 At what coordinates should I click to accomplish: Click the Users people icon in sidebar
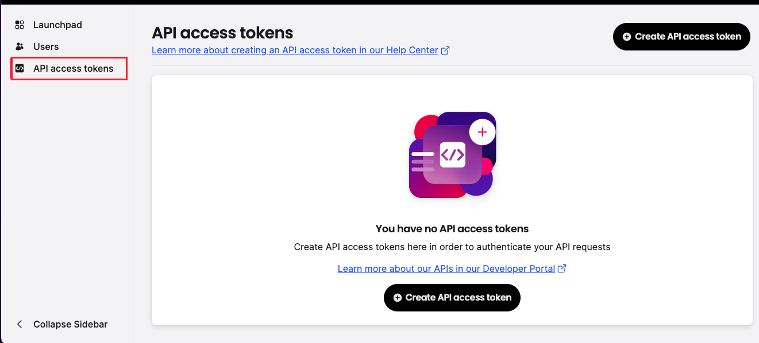[x=20, y=46]
